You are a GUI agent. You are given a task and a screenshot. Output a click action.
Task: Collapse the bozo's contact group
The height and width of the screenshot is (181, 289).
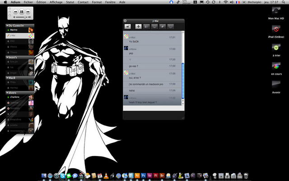7,57
